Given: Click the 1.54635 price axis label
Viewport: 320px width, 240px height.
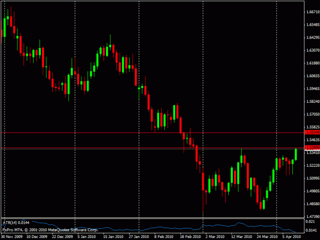Looking at the screenshot, I should [313, 140].
